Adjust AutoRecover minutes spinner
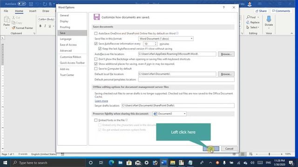This screenshot has width=298, height=167. pos(156,44)
